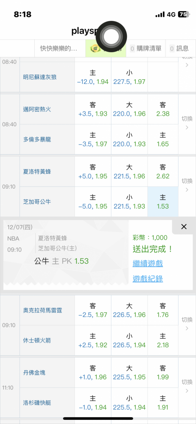Viewport: 196px width, 424px height.
Task: Expand 切換 arrow for Hornets vs Bulls
Action: click(x=187, y=186)
